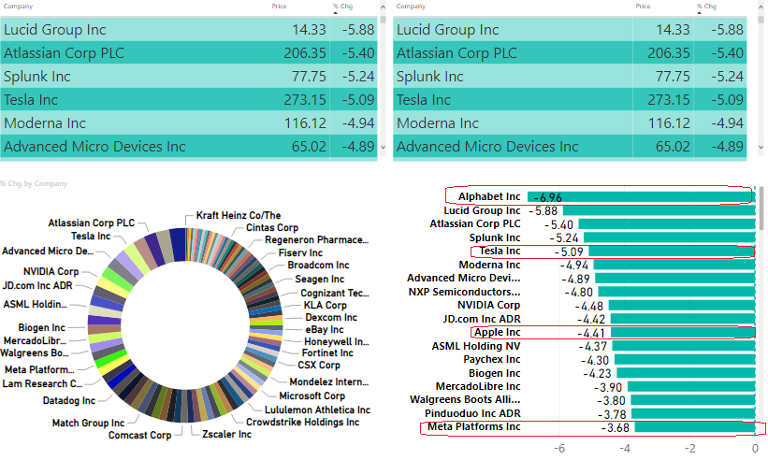Select Comcast Corp donut label
Image resolution: width=768 pixels, height=460 pixels.
pyautogui.click(x=139, y=435)
